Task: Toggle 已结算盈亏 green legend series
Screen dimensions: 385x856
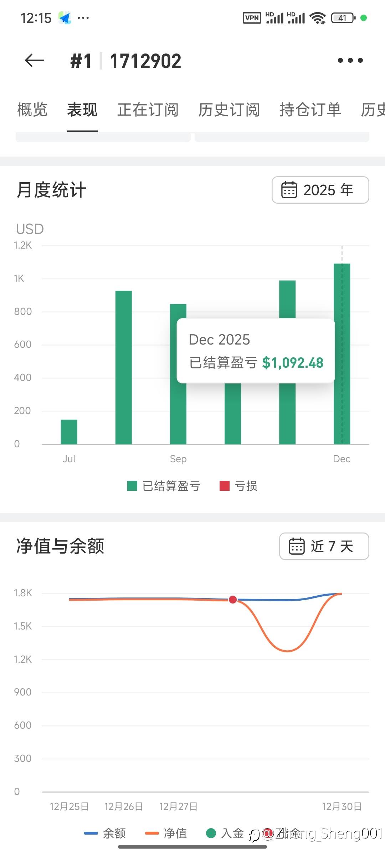Action: pyautogui.click(x=164, y=486)
